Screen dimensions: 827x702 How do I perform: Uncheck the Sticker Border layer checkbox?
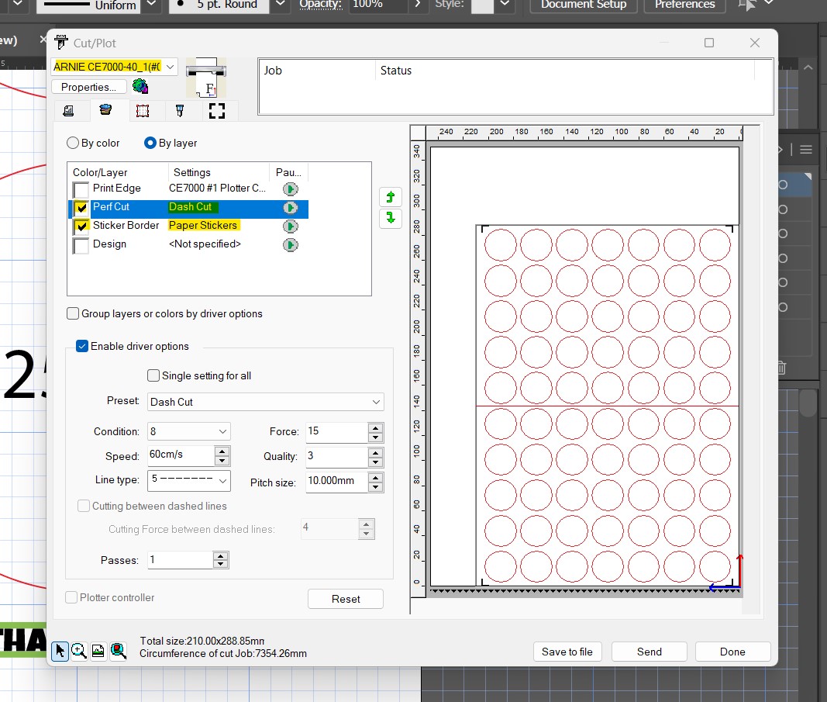pos(81,227)
